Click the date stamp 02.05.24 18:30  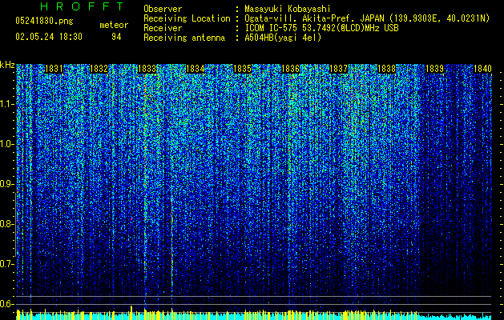click(x=49, y=37)
